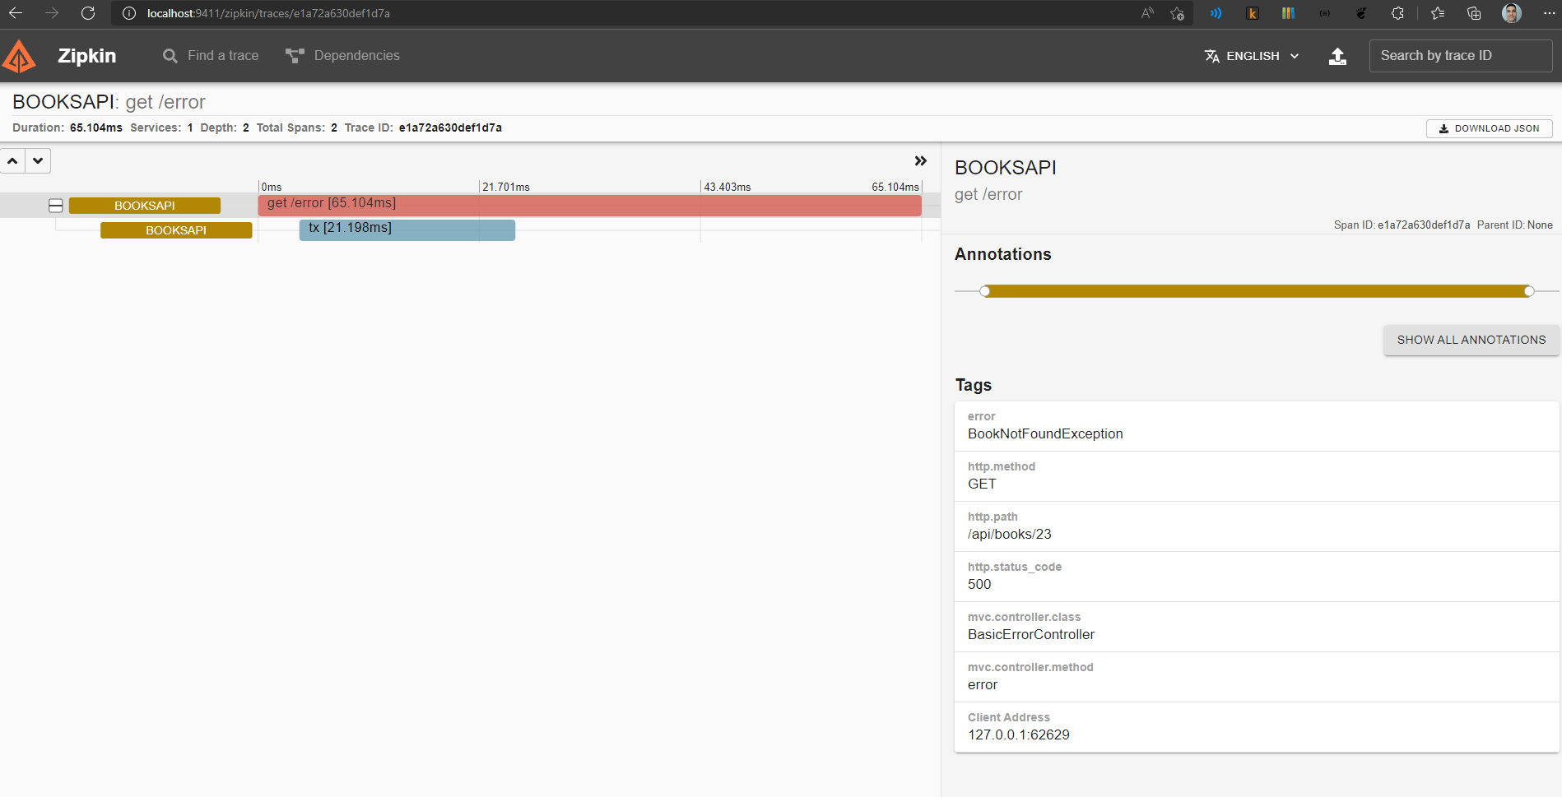
Task: Click the blue sound-wave extension icon
Action: (x=1216, y=13)
